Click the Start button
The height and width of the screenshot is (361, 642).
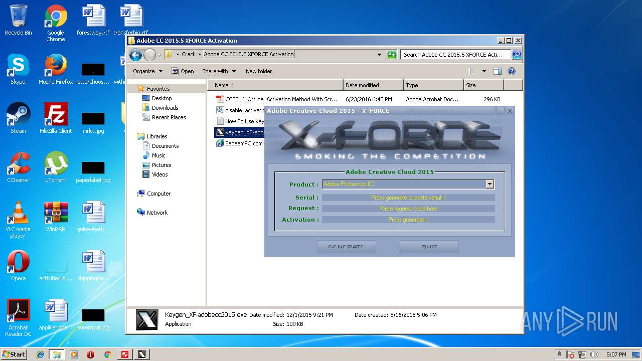pos(14,354)
